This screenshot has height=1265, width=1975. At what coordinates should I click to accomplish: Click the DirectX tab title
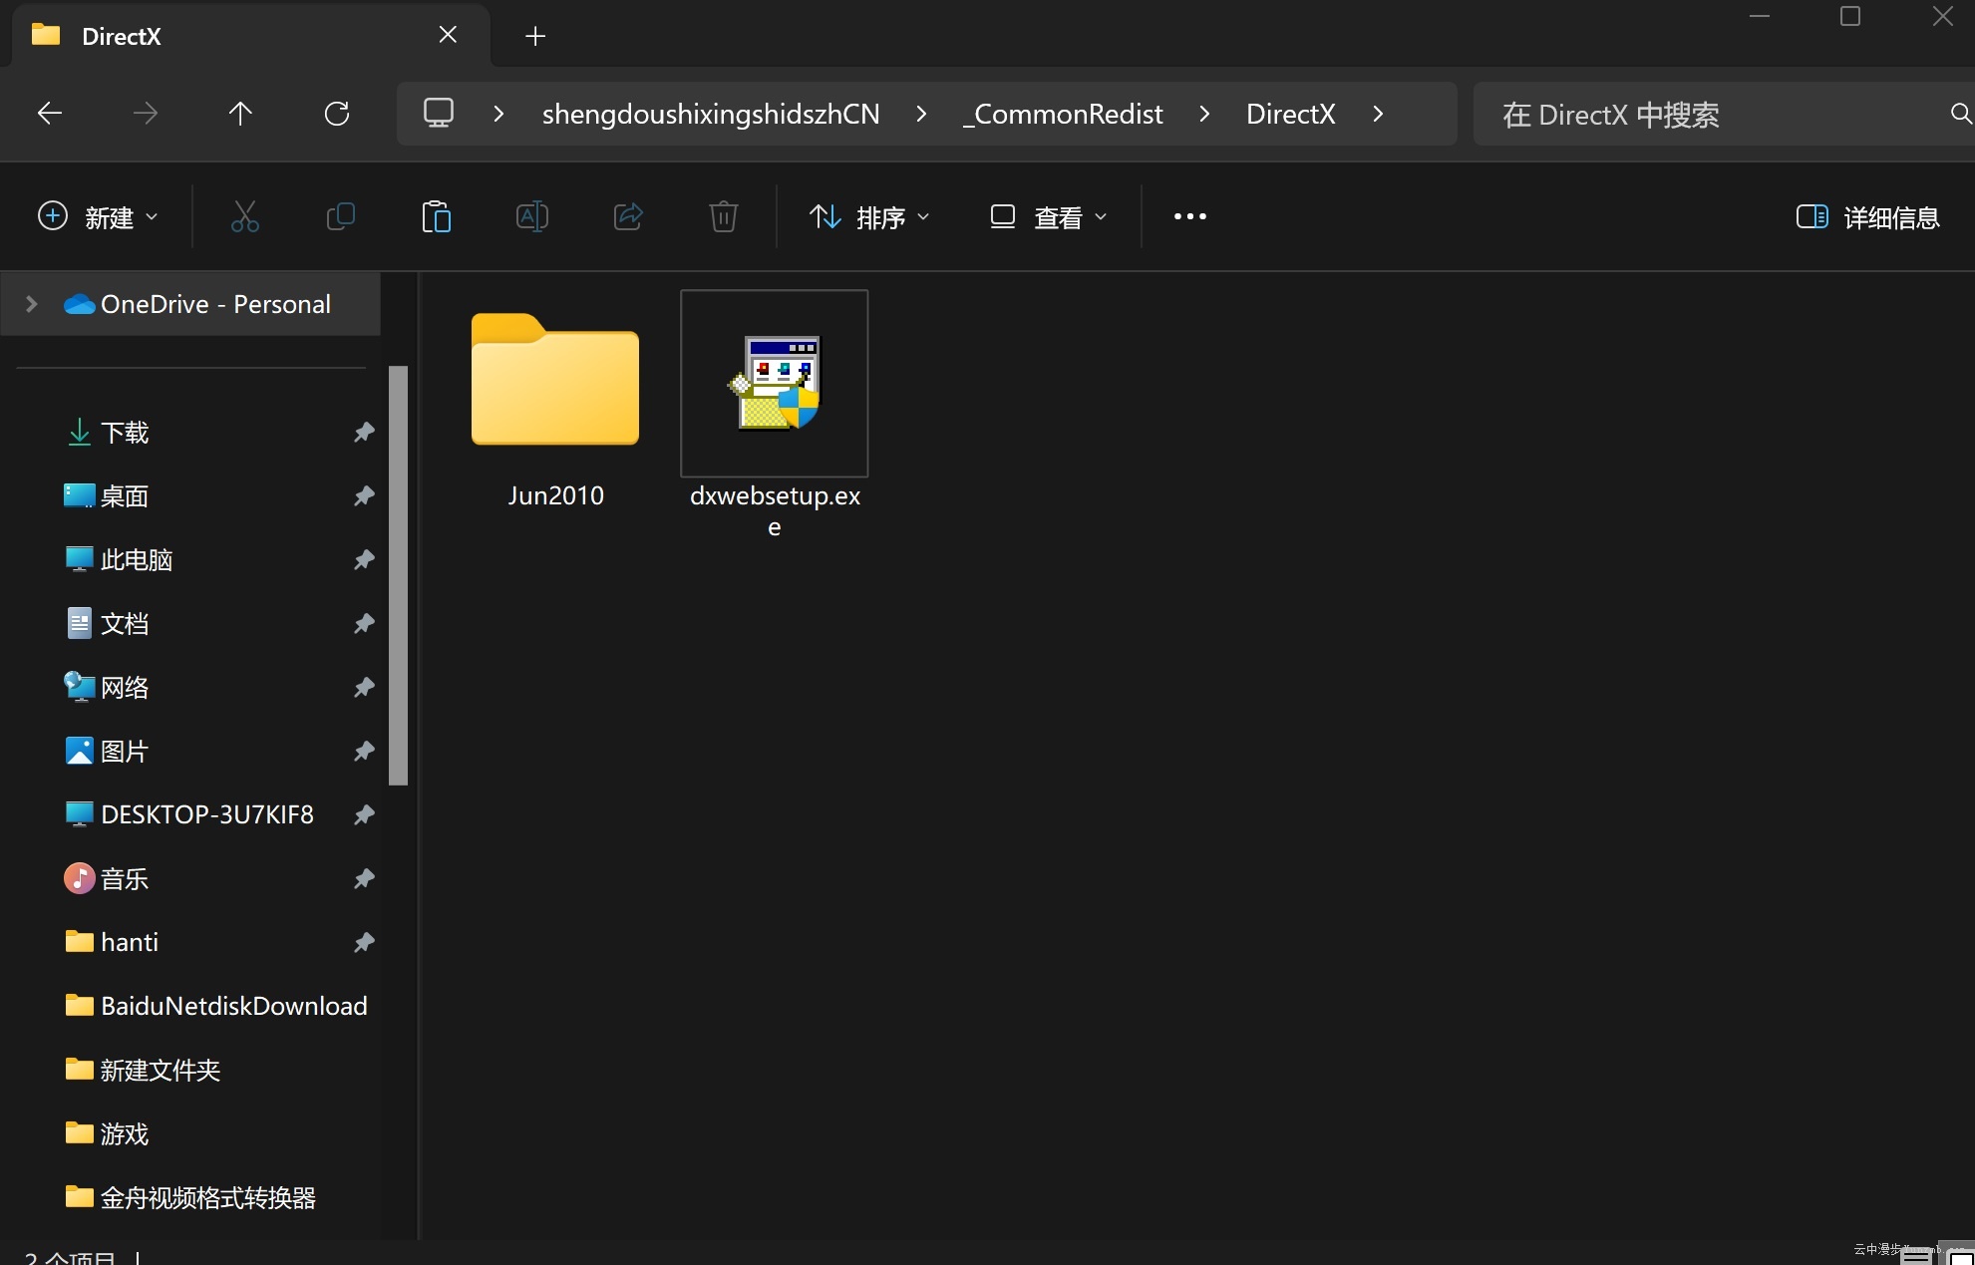click(x=121, y=36)
